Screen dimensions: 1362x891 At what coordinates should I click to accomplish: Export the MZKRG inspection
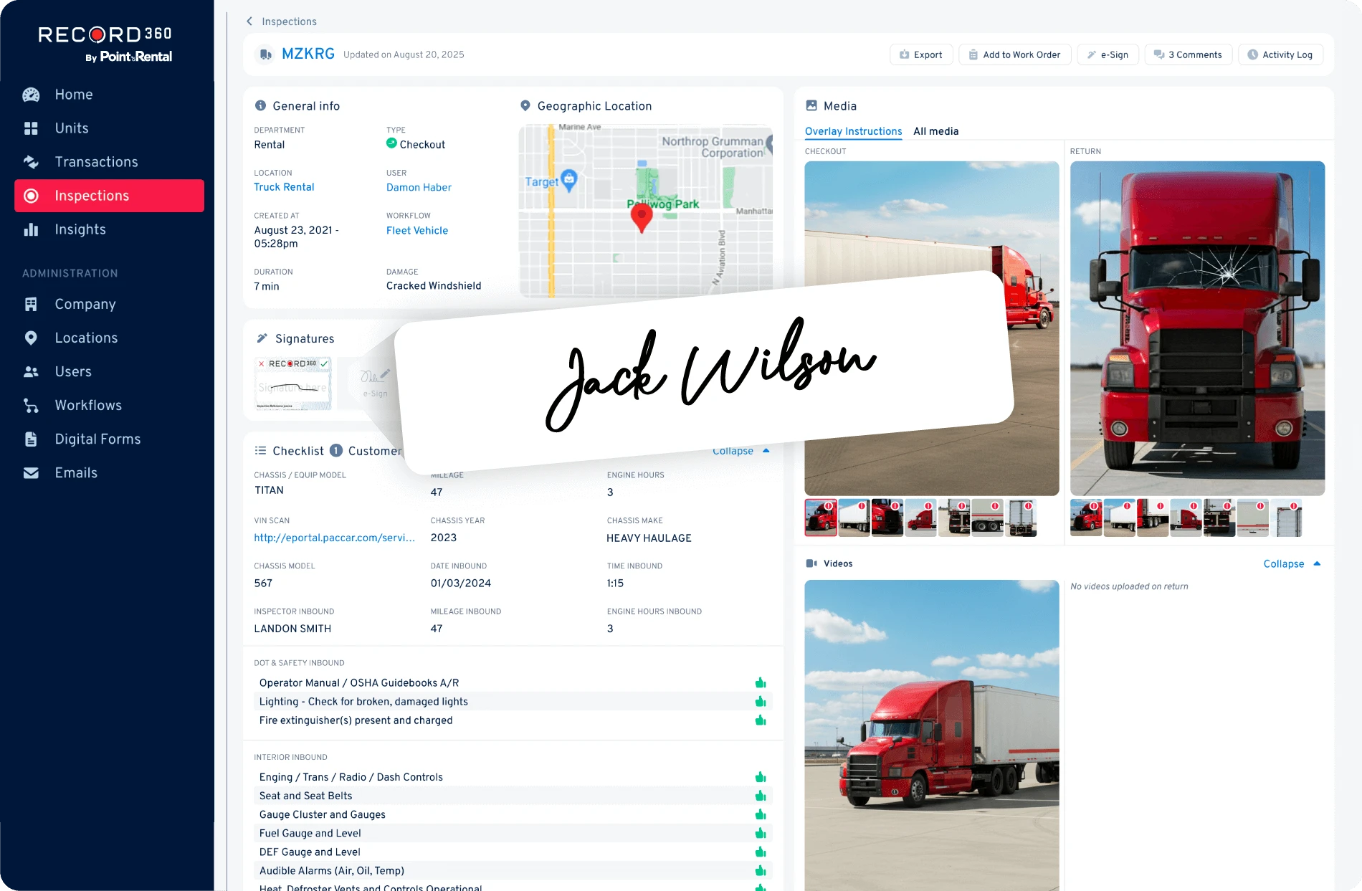pyautogui.click(x=921, y=54)
